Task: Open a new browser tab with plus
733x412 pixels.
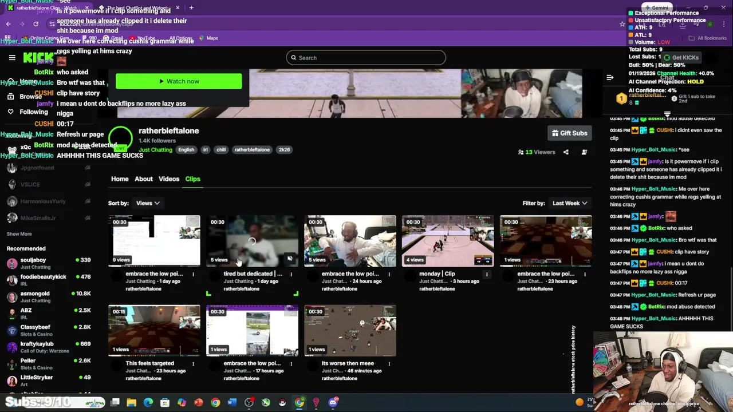Action: coord(191,8)
